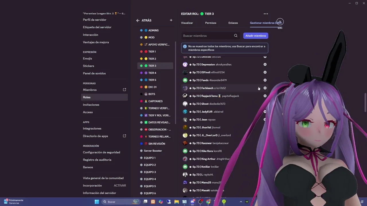Open Baneos settings
The image size is (367, 206).
(x=104, y=167)
